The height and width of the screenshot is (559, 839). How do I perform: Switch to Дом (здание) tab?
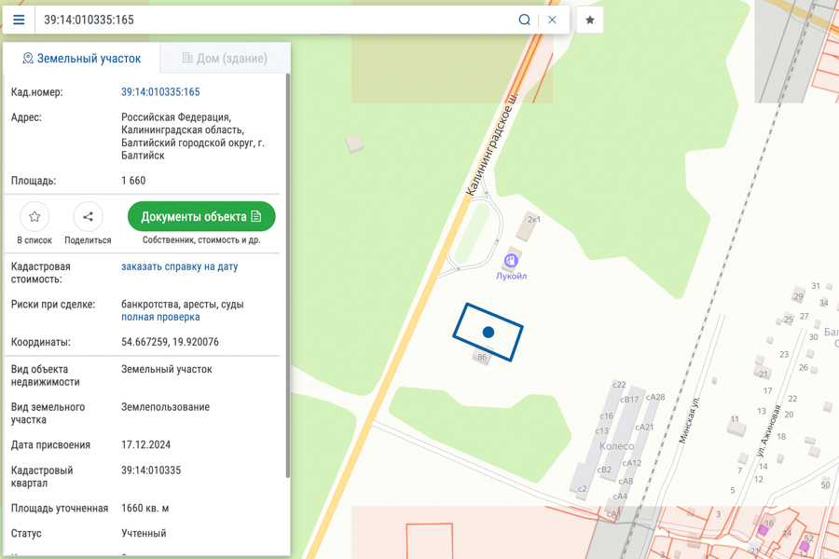click(225, 59)
